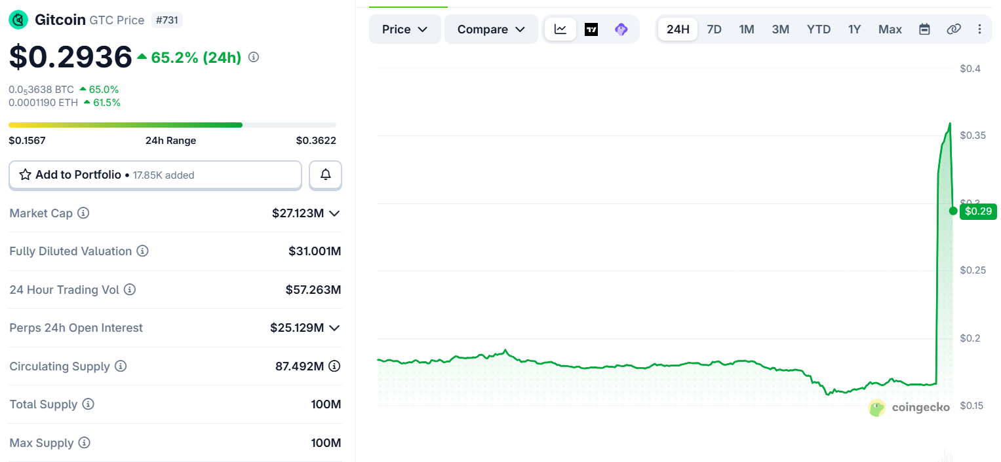Viewport: 1001px width, 462px height.
Task: Show Max Supply info tooltip
Action: 84,443
